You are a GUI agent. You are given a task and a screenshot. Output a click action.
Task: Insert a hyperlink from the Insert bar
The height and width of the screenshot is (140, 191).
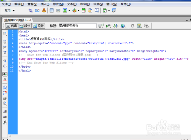(x=31, y=10)
